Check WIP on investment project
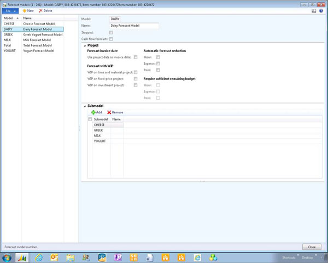The height and width of the screenshot is (263, 328). tap(136, 85)
